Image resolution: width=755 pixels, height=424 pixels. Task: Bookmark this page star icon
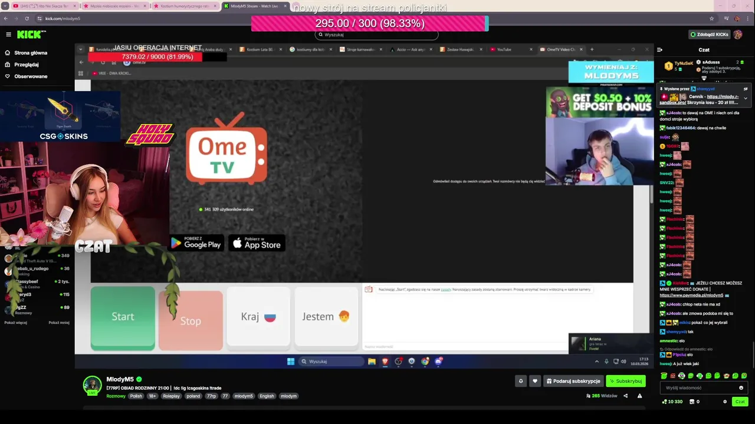tap(711, 18)
